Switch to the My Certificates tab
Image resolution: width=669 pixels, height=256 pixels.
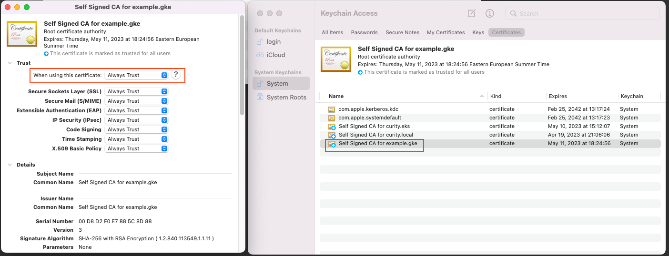(x=446, y=32)
